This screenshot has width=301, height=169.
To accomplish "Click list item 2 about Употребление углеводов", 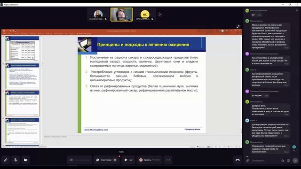I will tap(144, 76).
